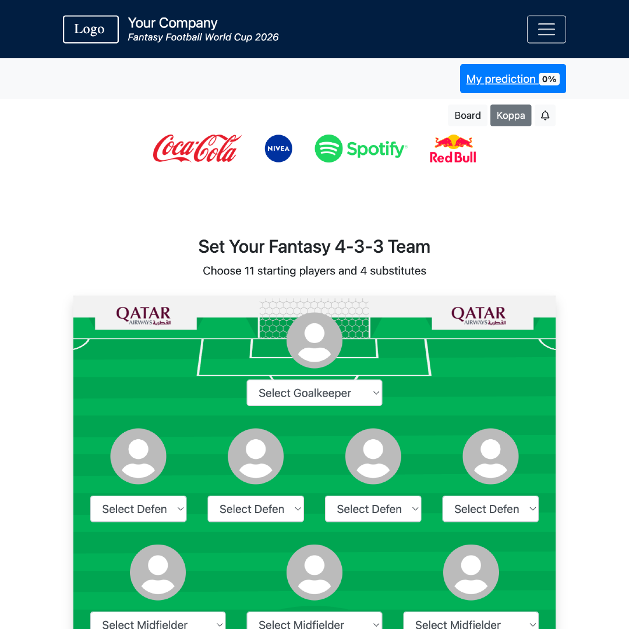Screen dimensions: 629x629
Task: Open the hamburger navigation menu
Action: tap(546, 29)
